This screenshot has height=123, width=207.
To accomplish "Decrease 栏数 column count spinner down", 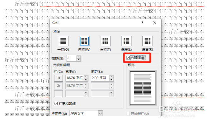I will pos(79,60).
